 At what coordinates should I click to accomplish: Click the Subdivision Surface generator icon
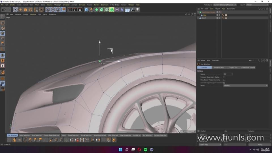(x=97, y=10)
